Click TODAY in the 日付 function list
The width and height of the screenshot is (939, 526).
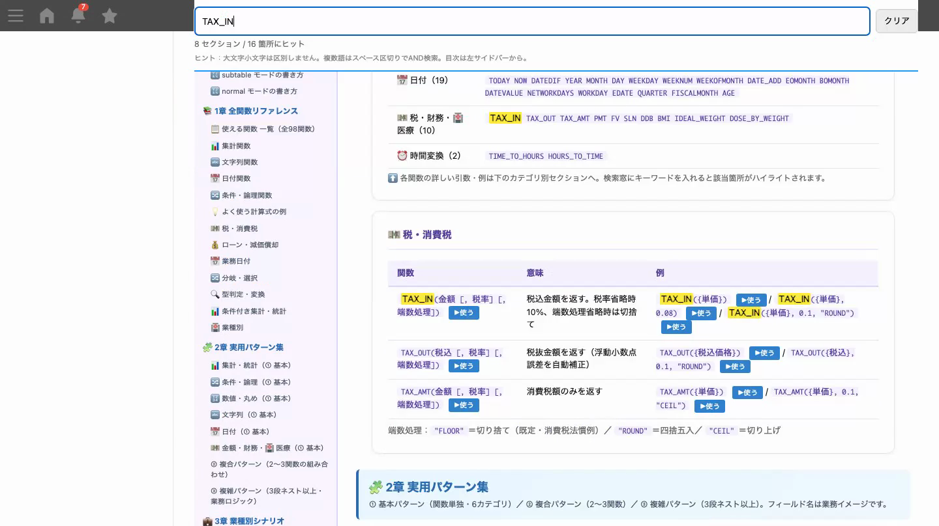click(x=499, y=81)
